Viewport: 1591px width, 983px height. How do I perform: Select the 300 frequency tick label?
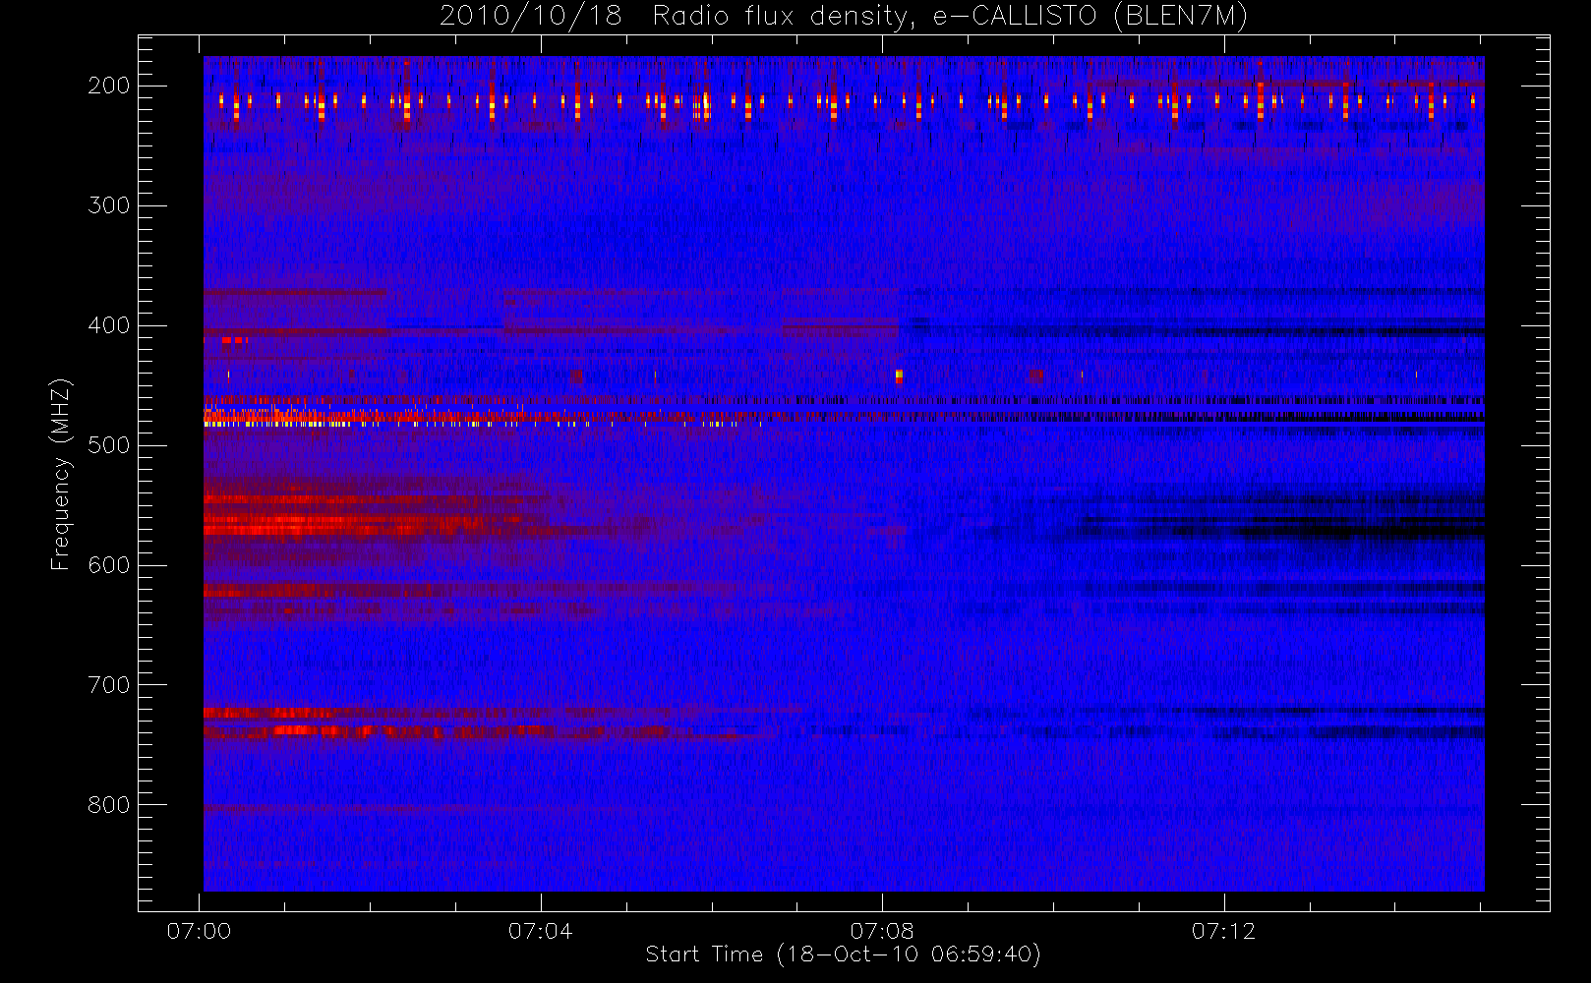(x=108, y=205)
